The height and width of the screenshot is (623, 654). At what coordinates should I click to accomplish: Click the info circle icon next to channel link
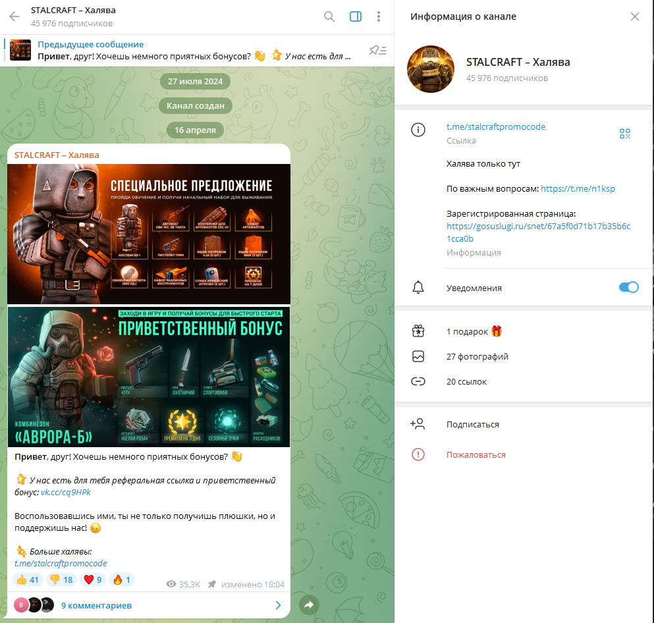(418, 130)
